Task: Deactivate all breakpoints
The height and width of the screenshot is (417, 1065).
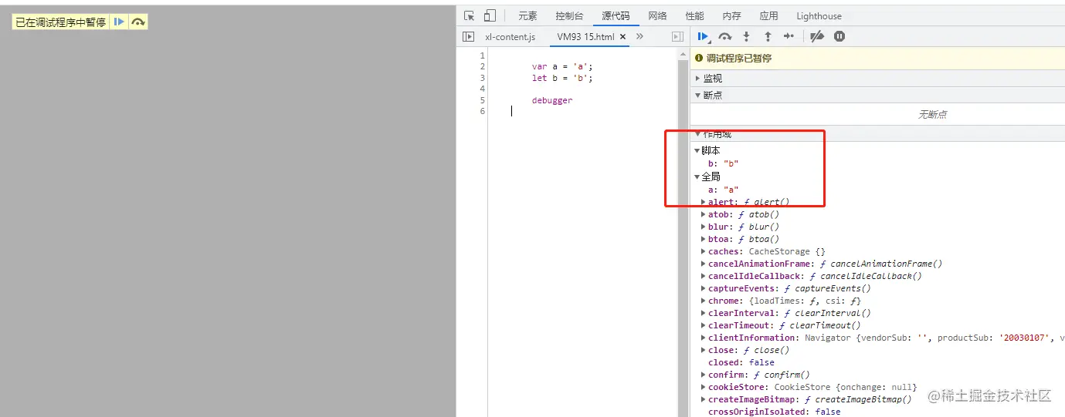Action: click(x=817, y=36)
